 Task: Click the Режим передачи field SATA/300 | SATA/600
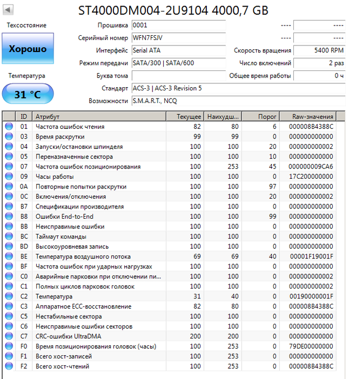coord(179,63)
